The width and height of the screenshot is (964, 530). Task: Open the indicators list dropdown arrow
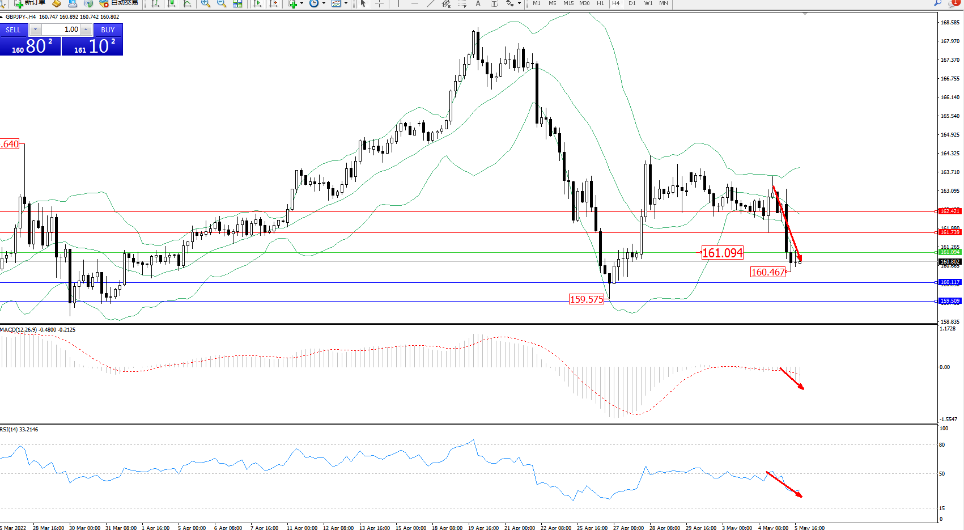[301, 3]
